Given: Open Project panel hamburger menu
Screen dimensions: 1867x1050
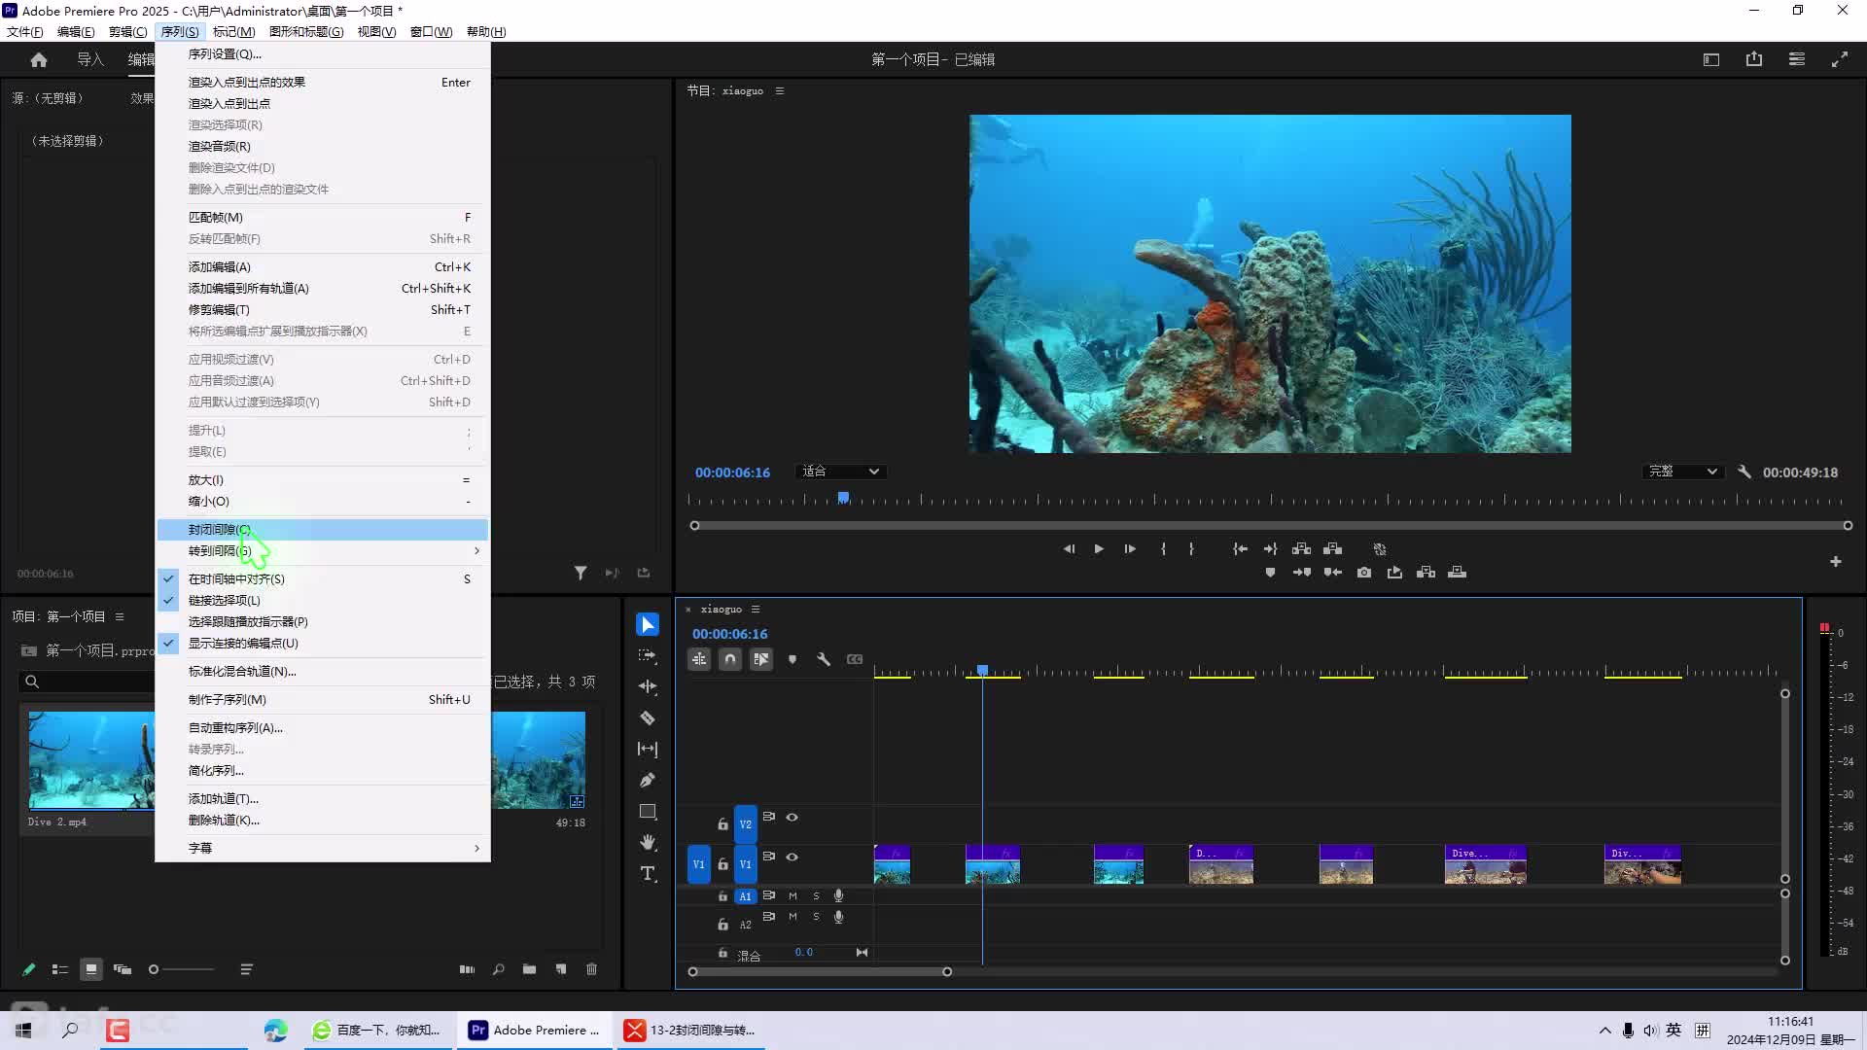Looking at the screenshot, I should [x=120, y=617].
